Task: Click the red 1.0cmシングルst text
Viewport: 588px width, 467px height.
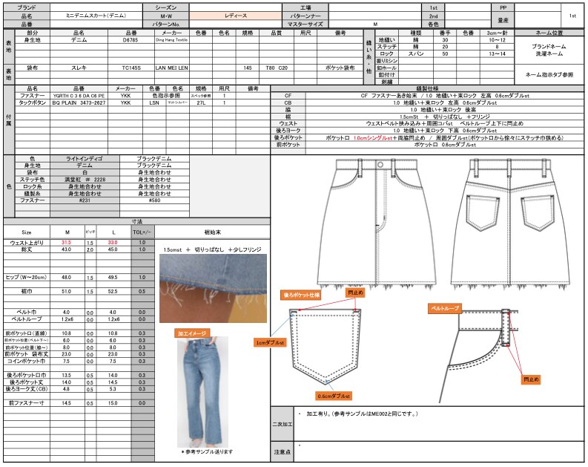Action: tap(373, 138)
